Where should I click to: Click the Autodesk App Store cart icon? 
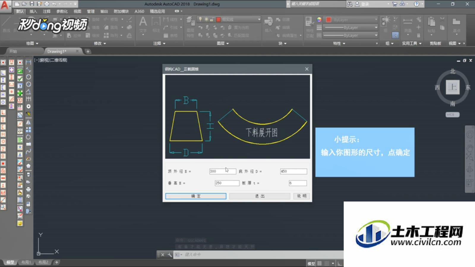394,4
